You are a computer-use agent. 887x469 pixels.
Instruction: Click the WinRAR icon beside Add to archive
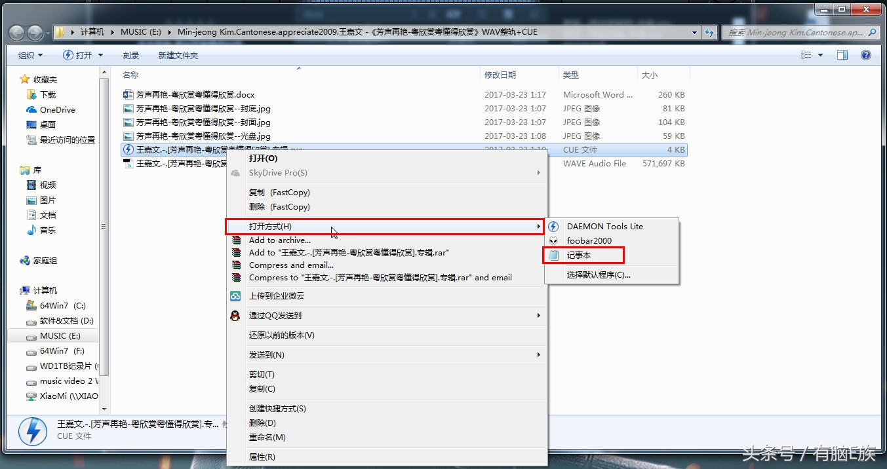click(236, 240)
